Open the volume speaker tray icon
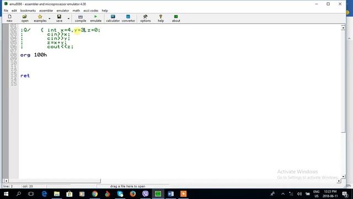353x199 pixels. tap(299, 194)
